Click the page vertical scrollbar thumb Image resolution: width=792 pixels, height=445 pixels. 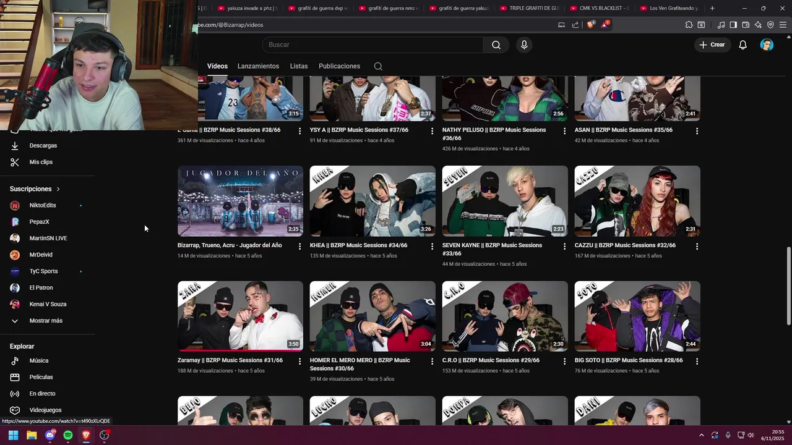788,285
